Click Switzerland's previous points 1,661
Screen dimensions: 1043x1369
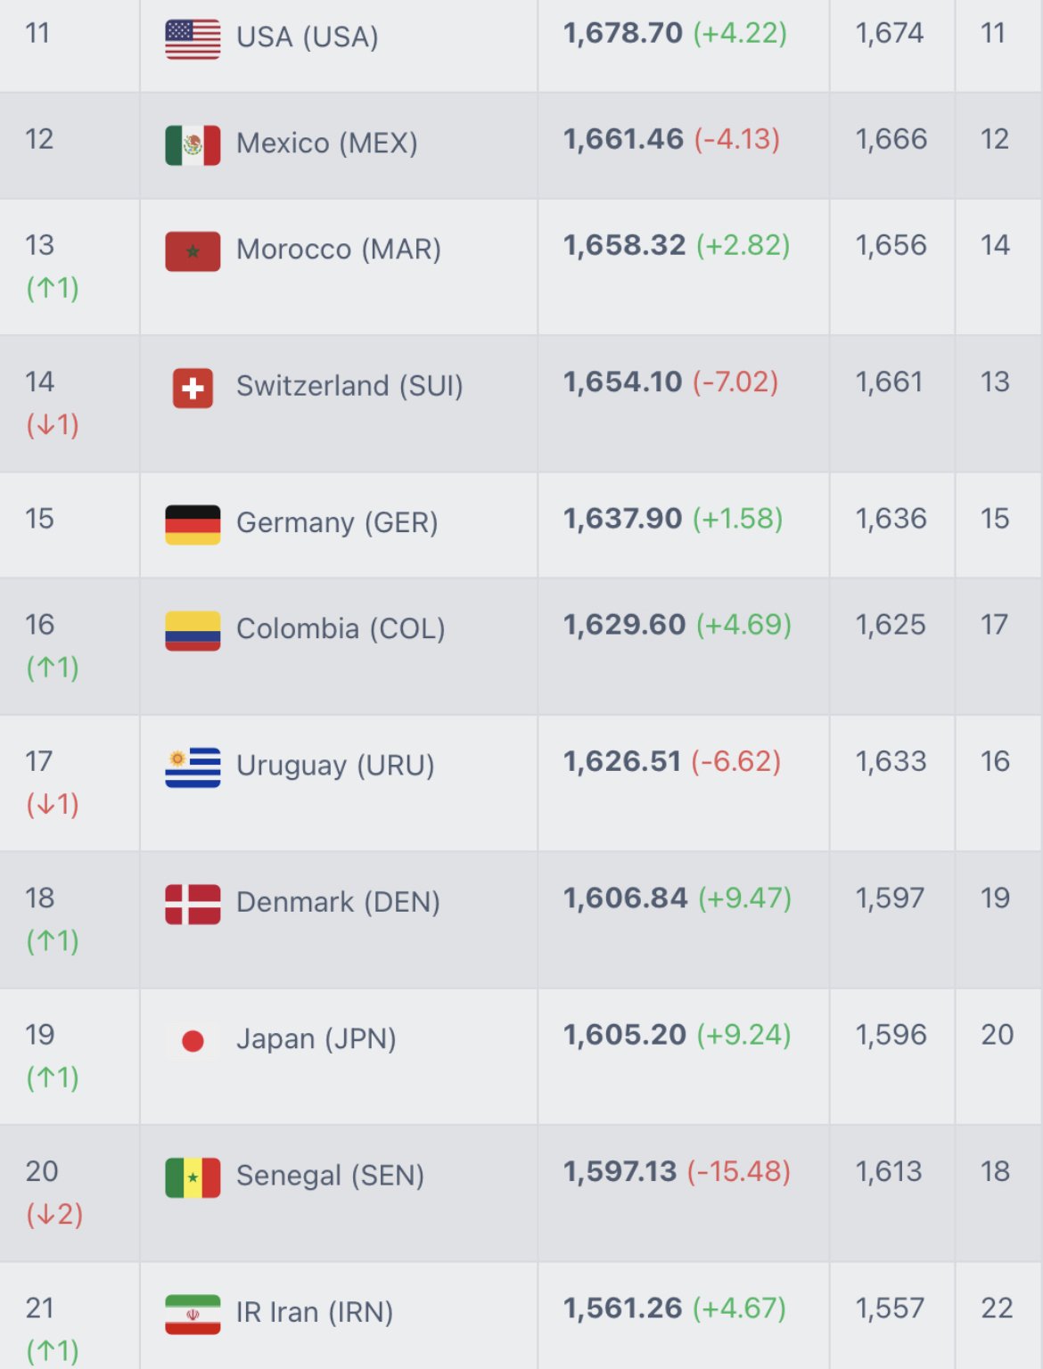click(889, 382)
